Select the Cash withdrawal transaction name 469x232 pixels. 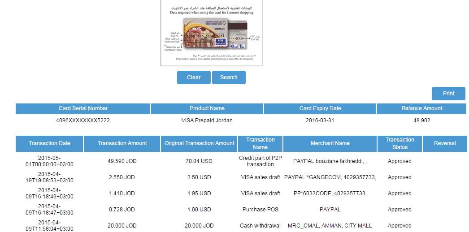260,226
